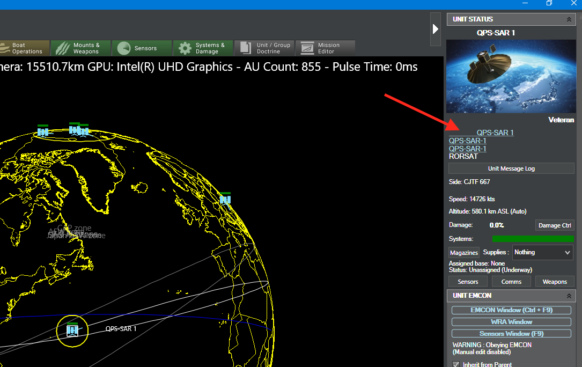
Task: Open the Comms tab
Action: pos(511,282)
